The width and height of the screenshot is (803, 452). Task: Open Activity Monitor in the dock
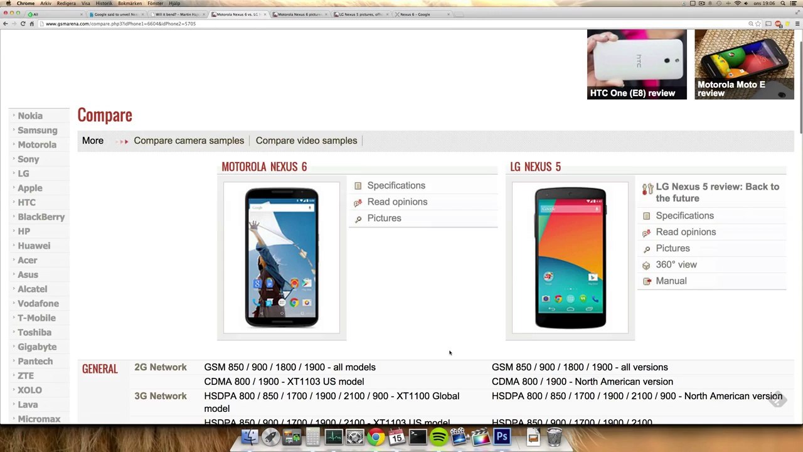coord(334,436)
